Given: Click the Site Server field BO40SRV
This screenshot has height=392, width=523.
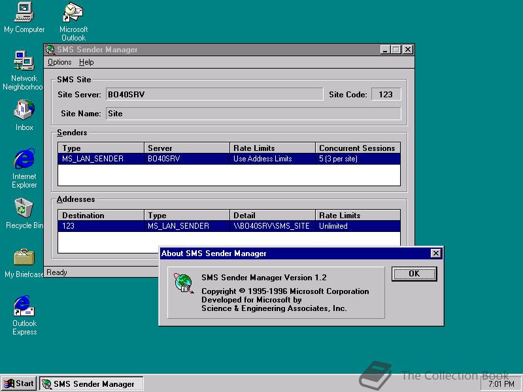Looking at the screenshot, I should tap(214, 94).
